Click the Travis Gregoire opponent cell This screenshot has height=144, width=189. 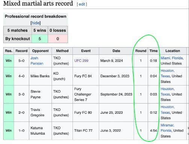tap(40, 112)
